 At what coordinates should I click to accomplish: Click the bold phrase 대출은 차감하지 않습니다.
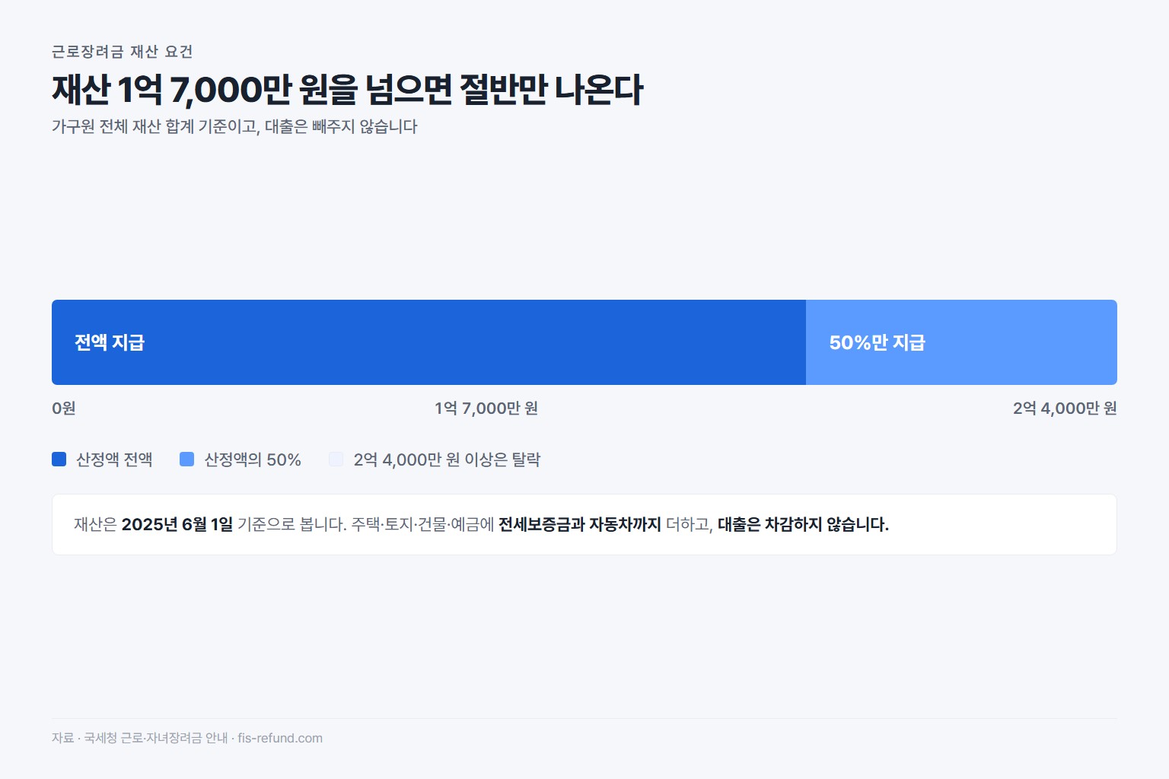[803, 524]
